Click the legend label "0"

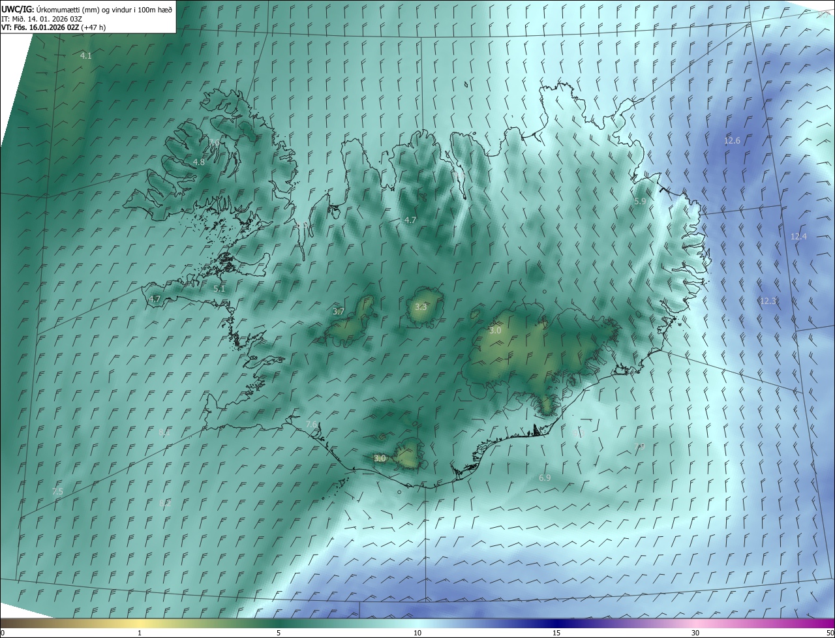pos(3,633)
